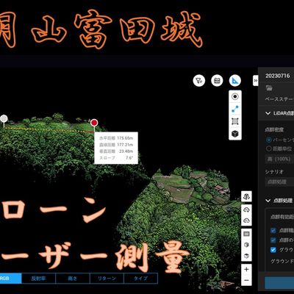Image resolution: width=294 pixels, height=294 pixels.
Task: Click the 水平距離 175.65m value
Action: (x=125, y=138)
